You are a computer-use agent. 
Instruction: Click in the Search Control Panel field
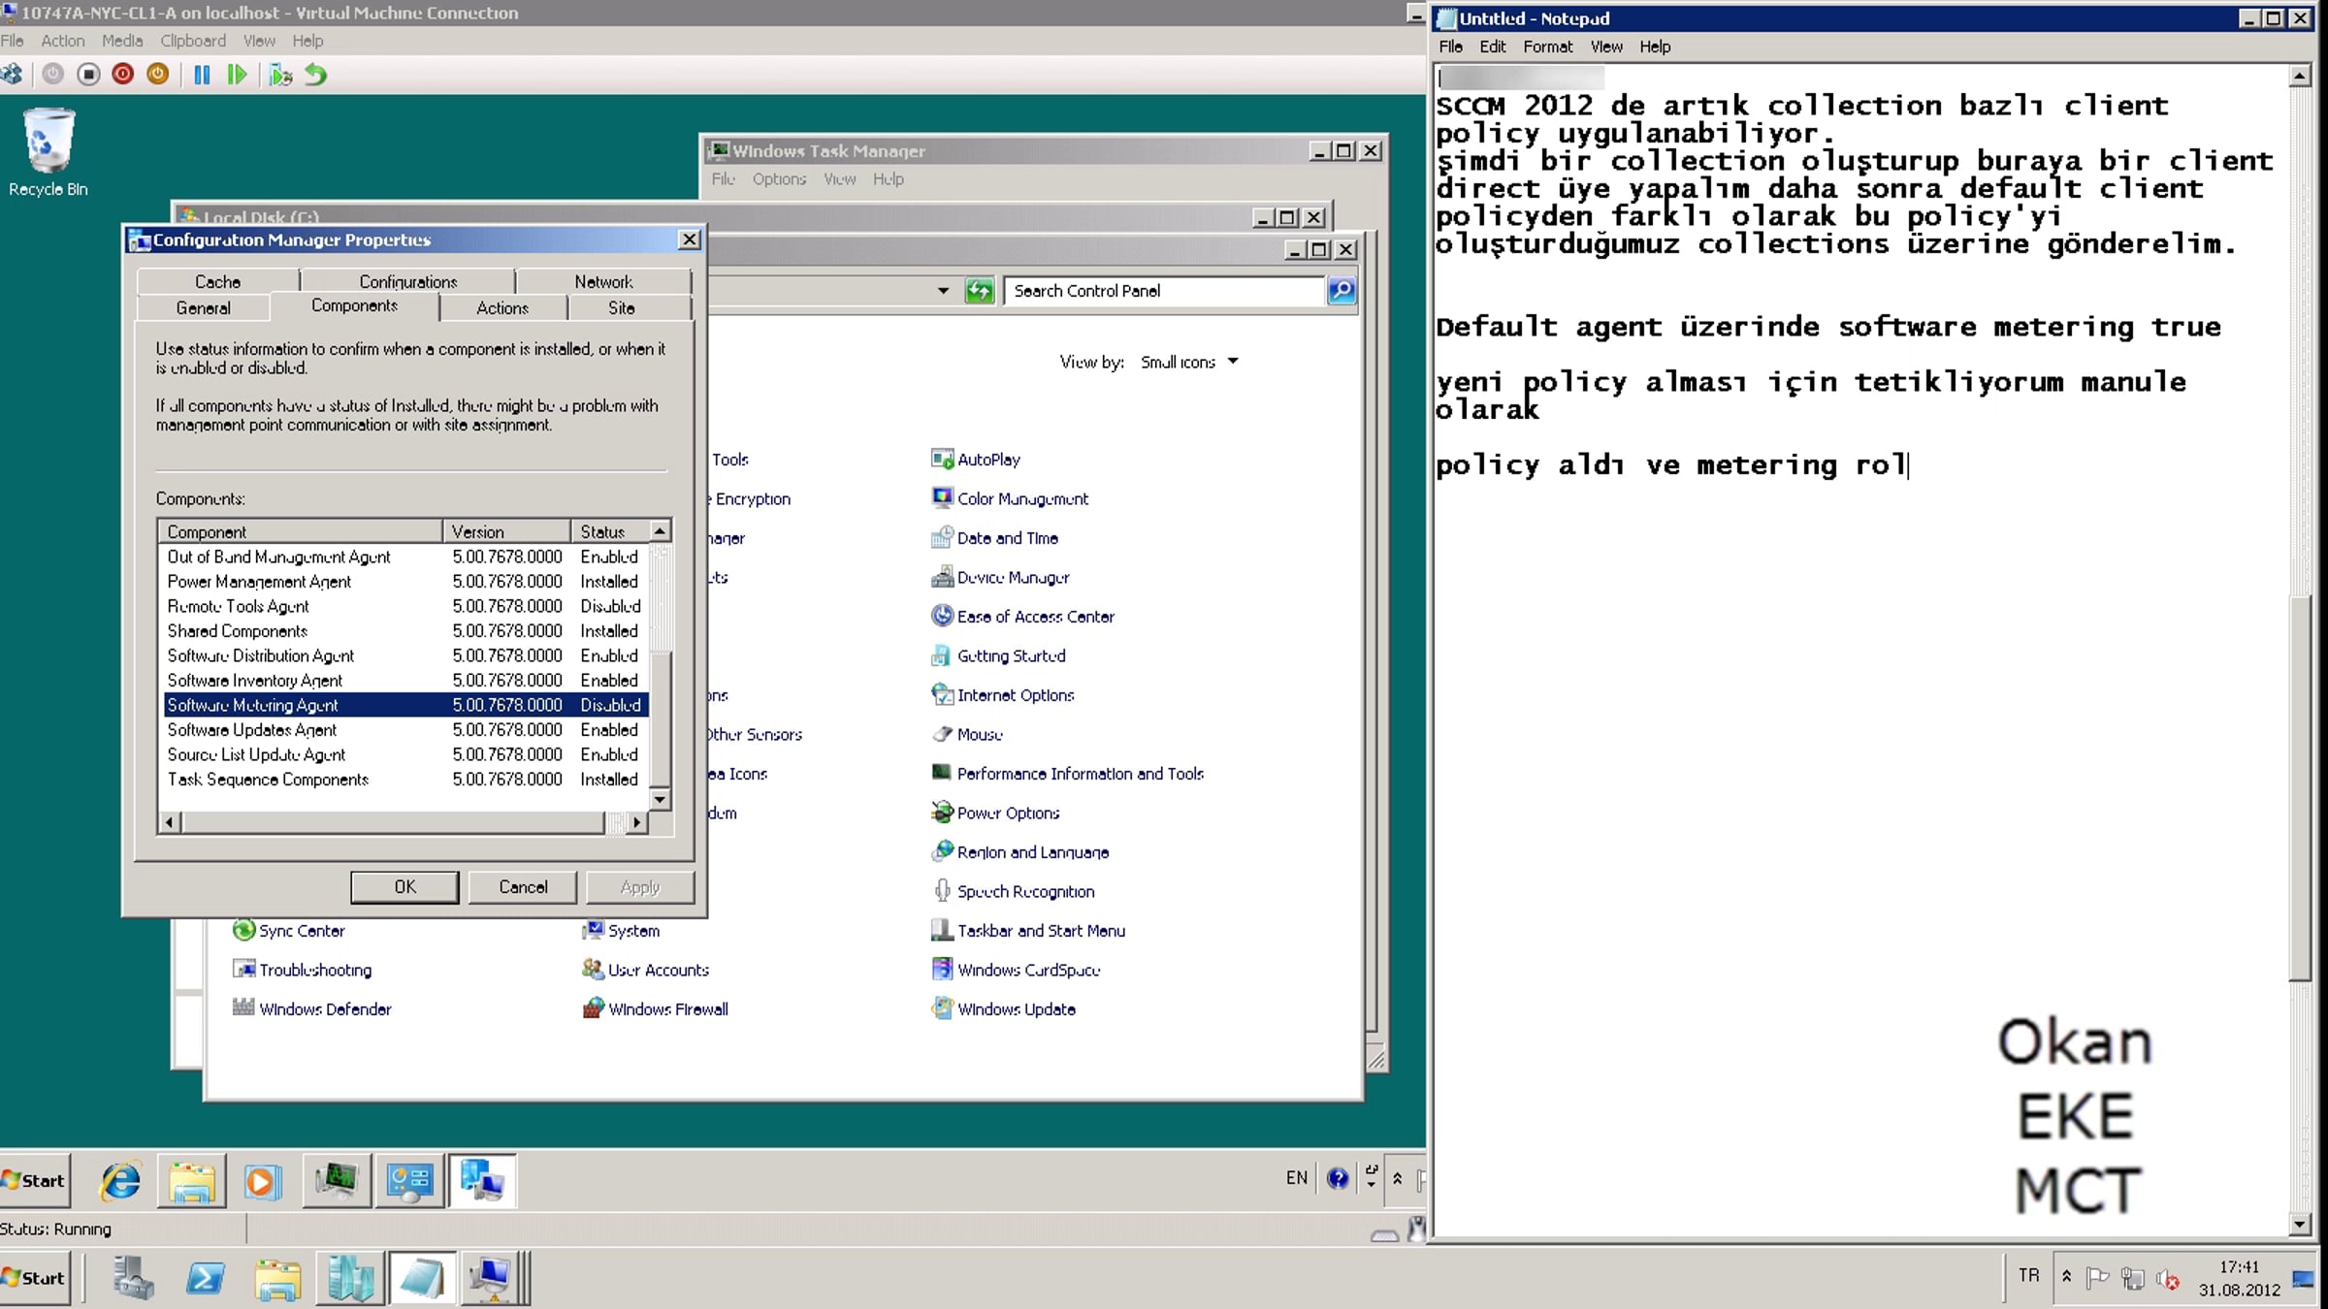tap(1164, 291)
